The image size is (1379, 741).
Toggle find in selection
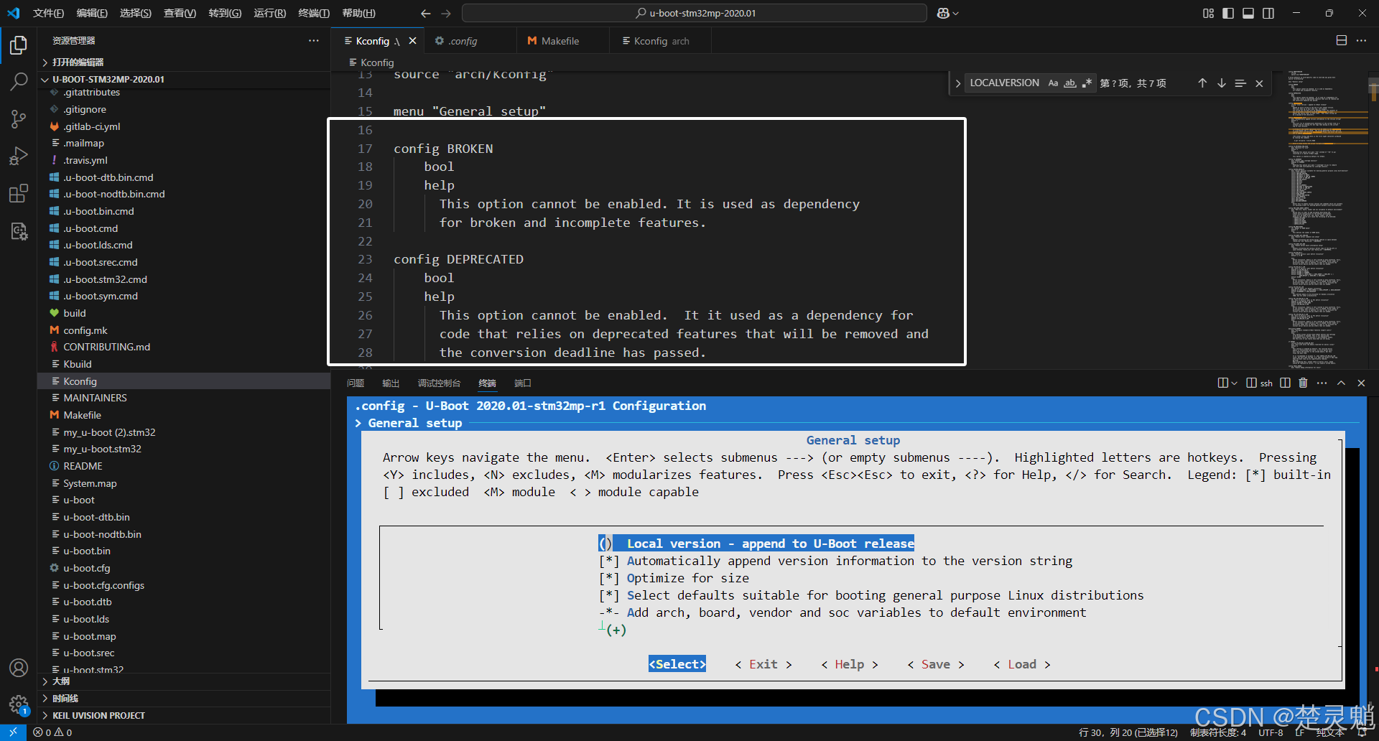1240,83
